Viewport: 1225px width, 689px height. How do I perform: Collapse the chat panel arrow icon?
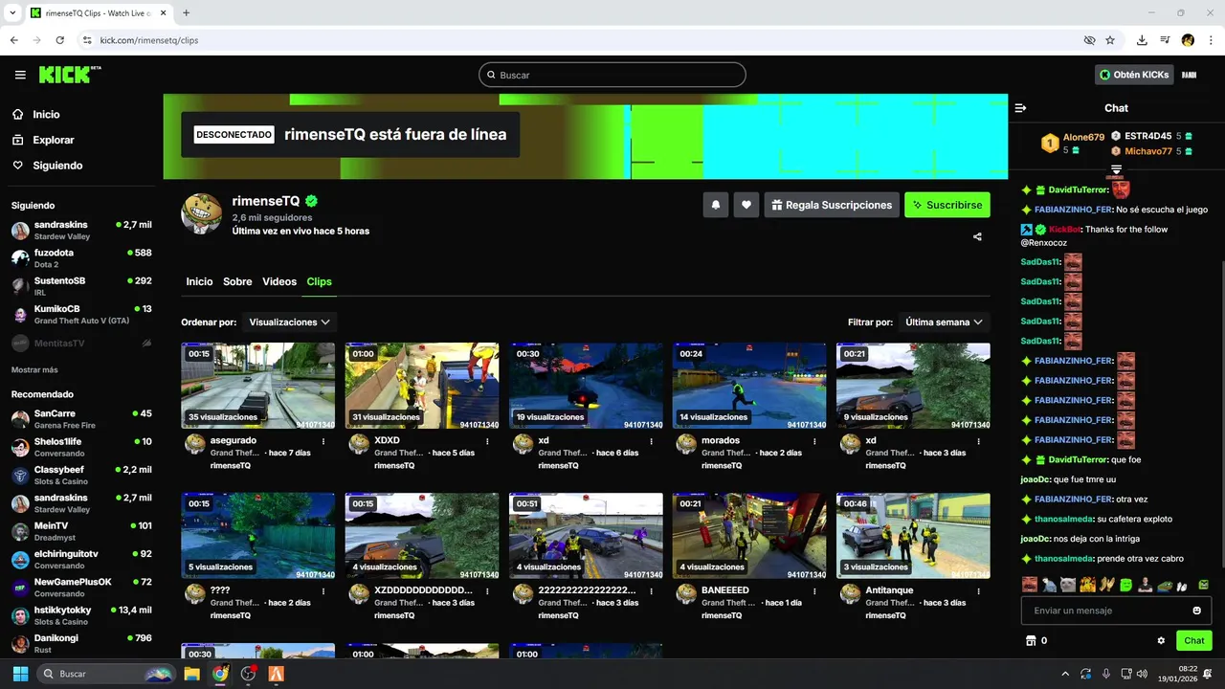(x=1021, y=108)
